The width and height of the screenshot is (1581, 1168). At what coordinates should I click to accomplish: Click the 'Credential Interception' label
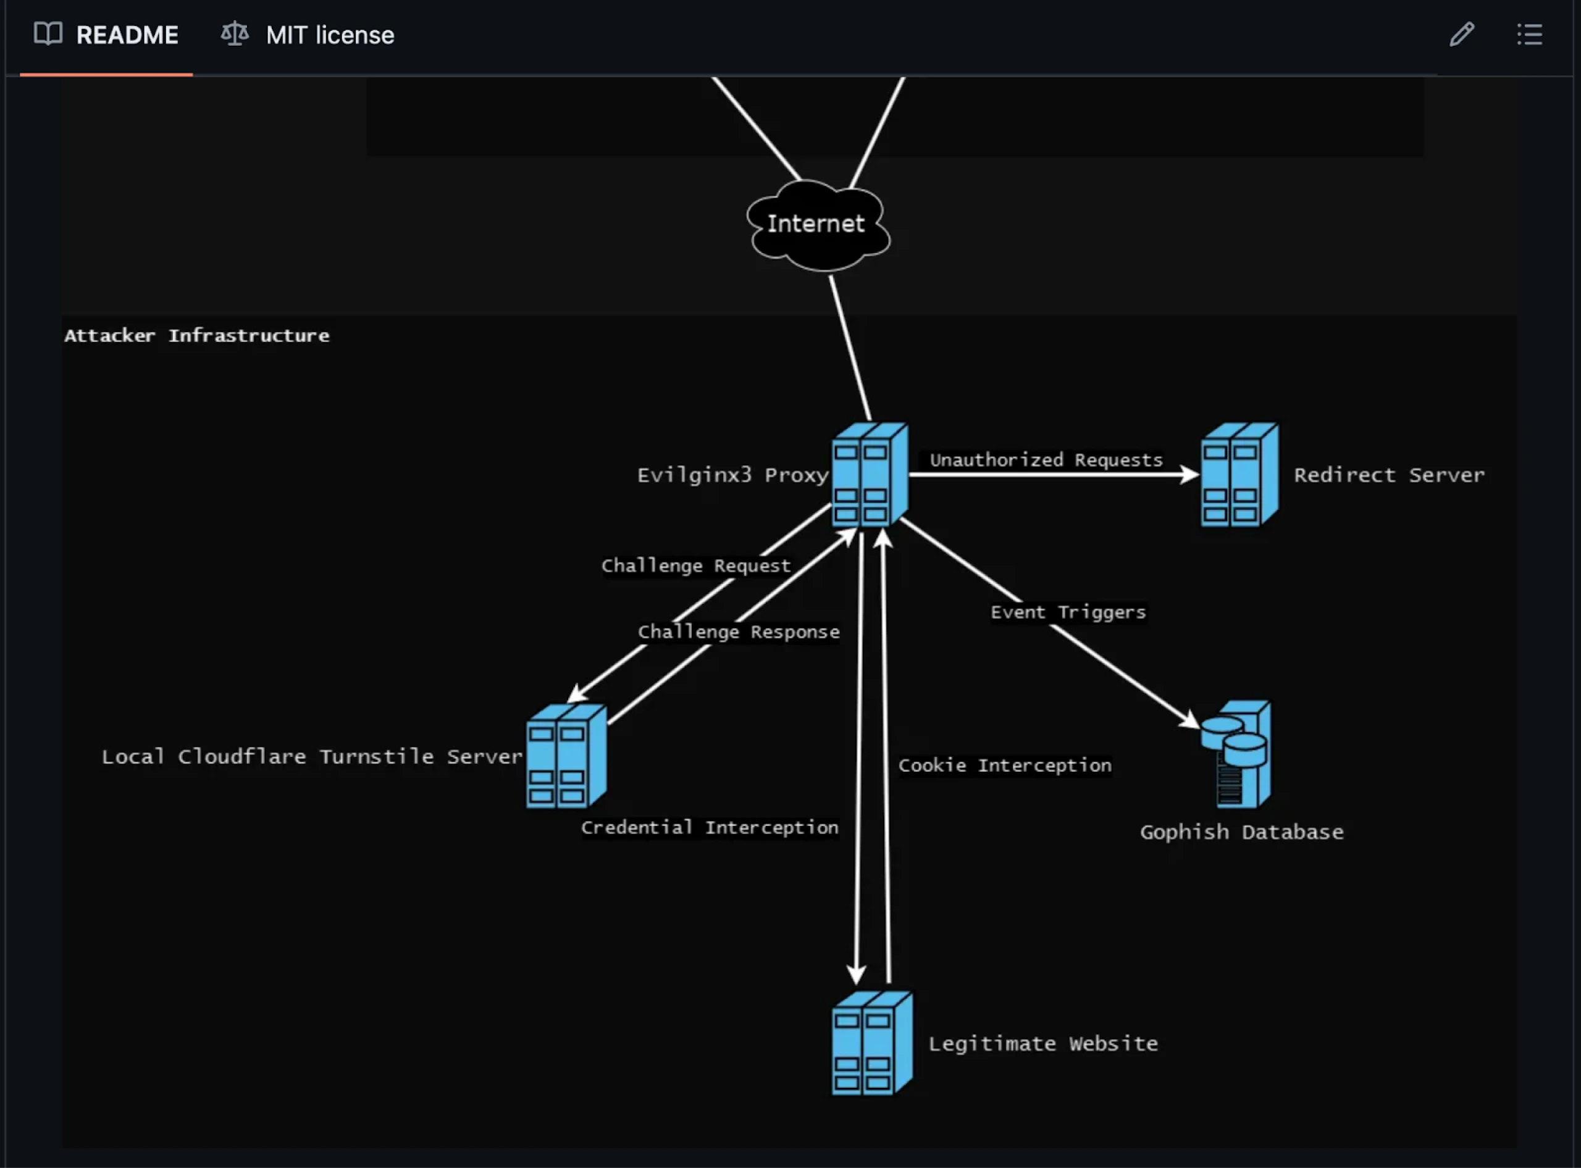pyautogui.click(x=710, y=827)
